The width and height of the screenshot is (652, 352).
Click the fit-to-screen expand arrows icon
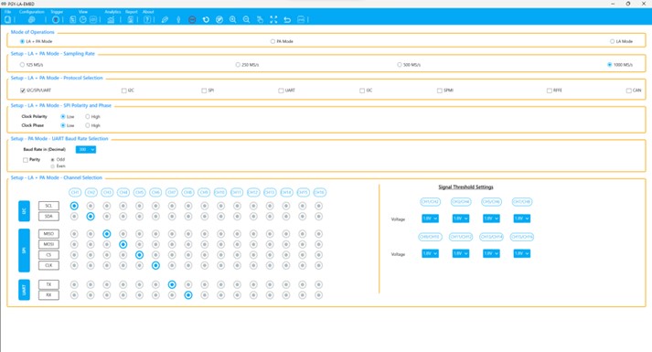(x=273, y=19)
